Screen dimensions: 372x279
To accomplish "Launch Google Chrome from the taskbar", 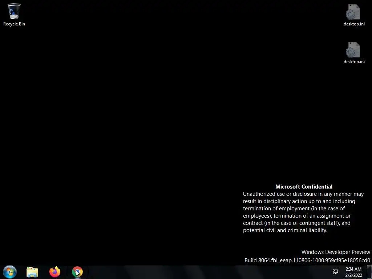I will pyautogui.click(x=77, y=272).
